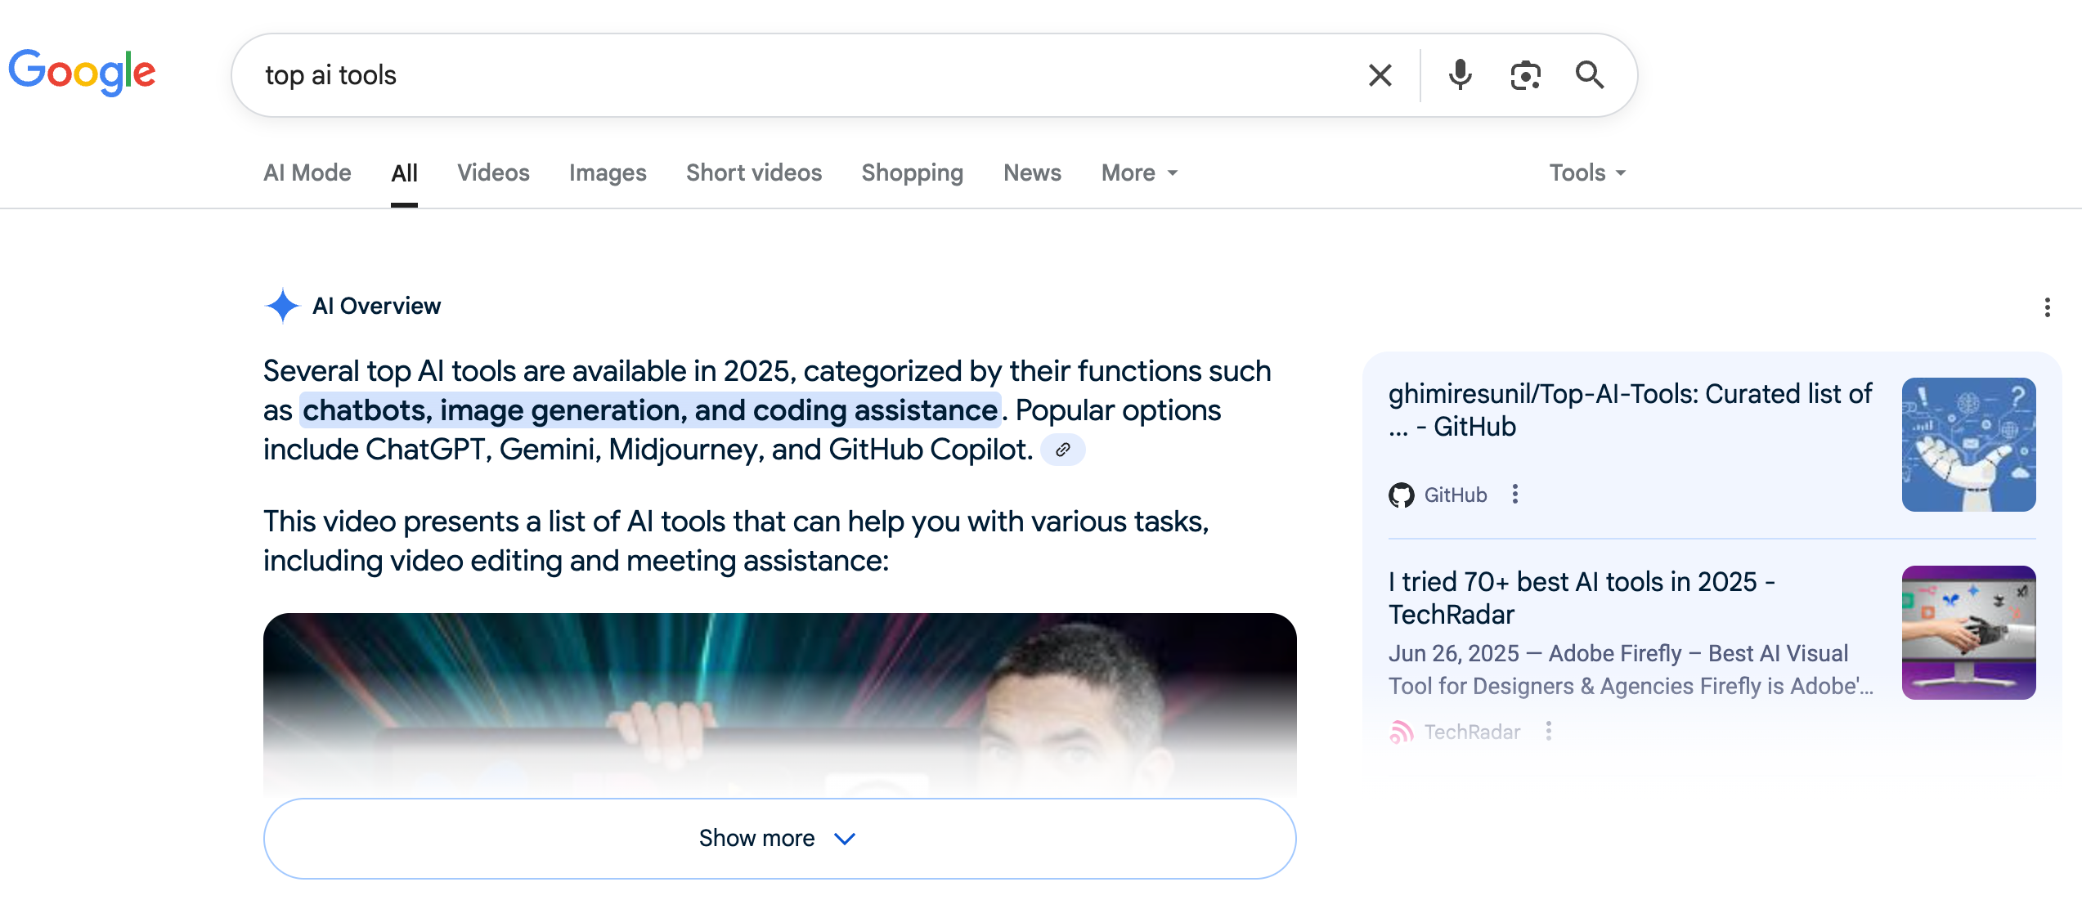This screenshot has width=2082, height=909.
Task: Click Adobe Firefly snippet text in TechRadar card
Action: coord(1630,669)
